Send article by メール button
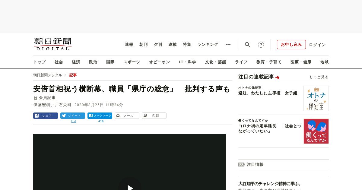The image size is (362, 190). 127,116
